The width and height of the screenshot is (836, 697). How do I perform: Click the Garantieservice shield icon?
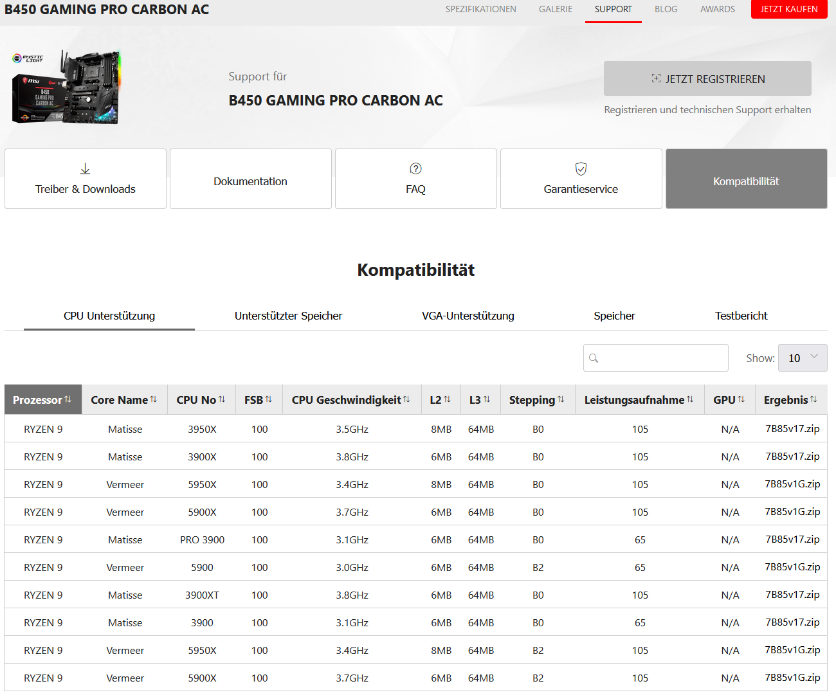pos(581,168)
